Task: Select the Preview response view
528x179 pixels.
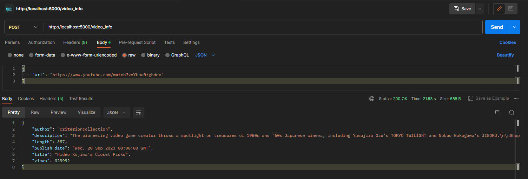Action: pos(59,112)
